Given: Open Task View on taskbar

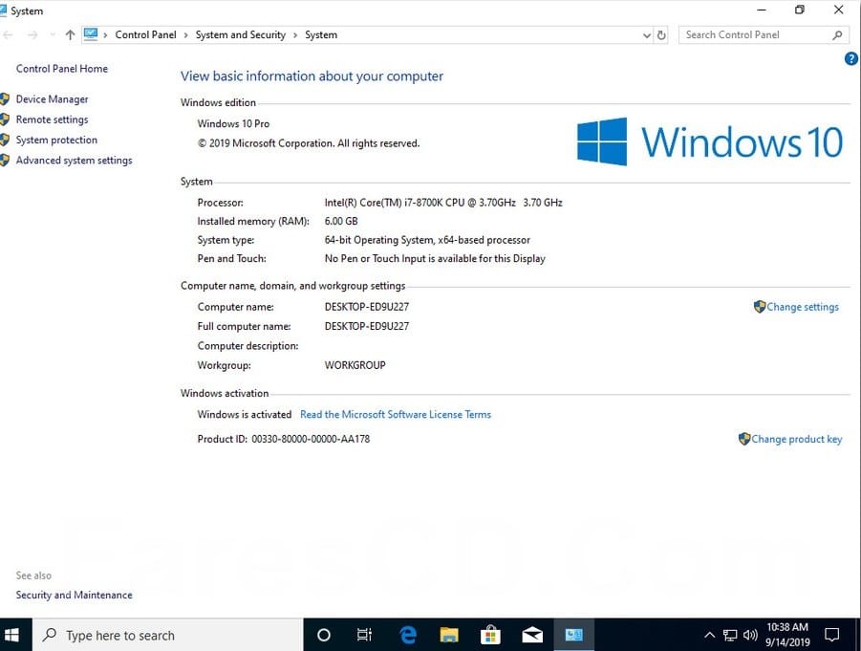Looking at the screenshot, I should pos(364,635).
